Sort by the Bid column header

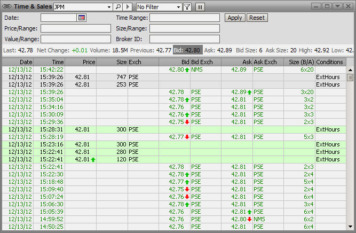[175, 62]
